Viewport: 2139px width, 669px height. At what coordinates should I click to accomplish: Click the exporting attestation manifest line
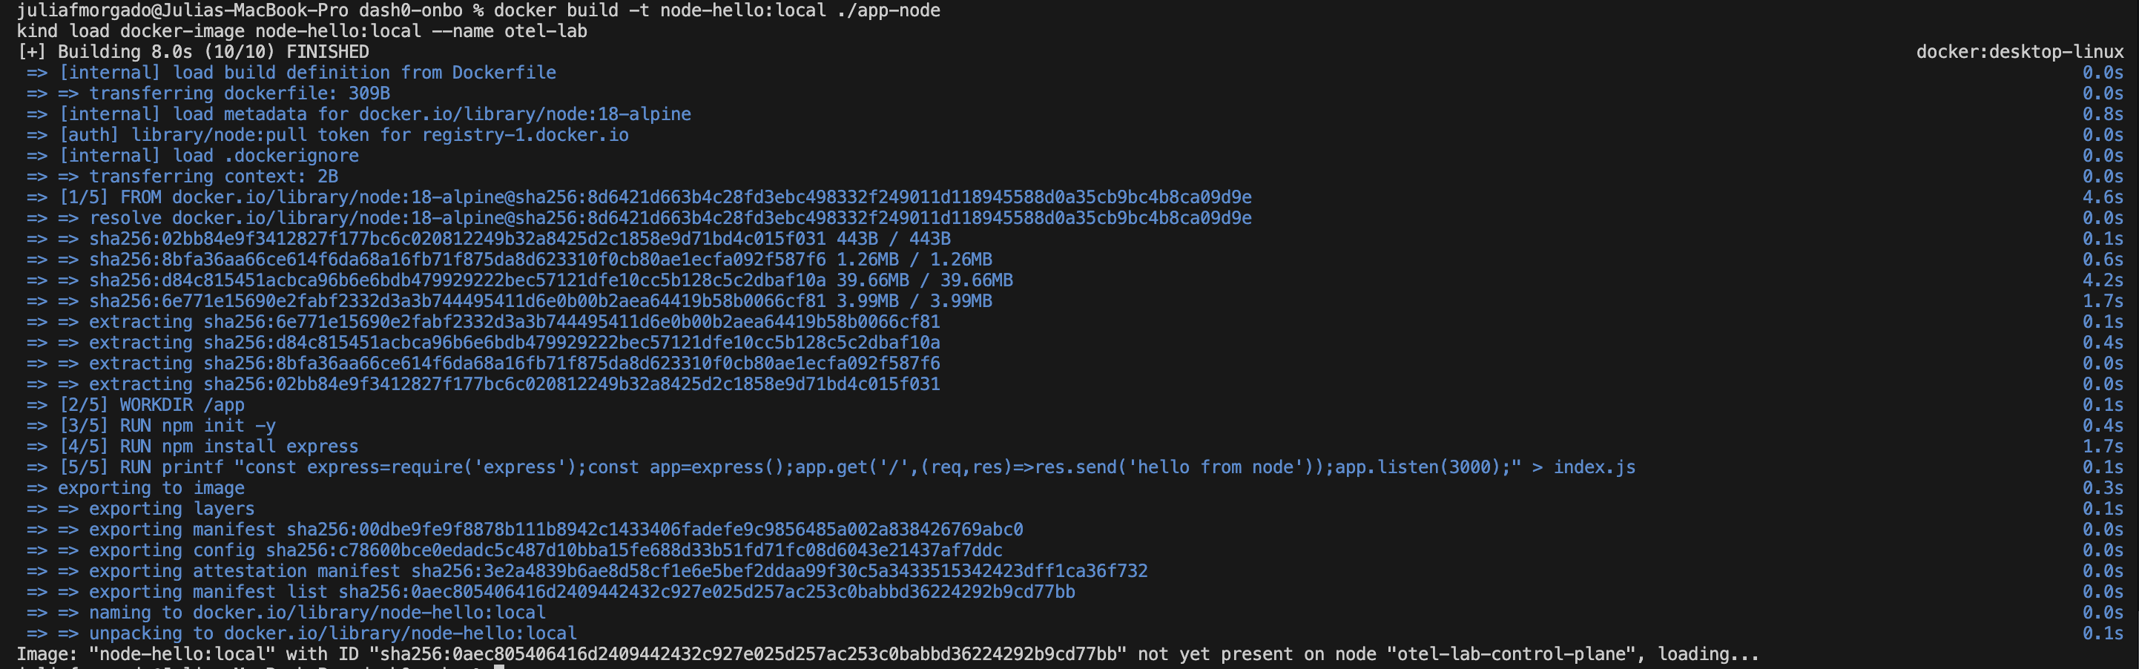click(x=618, y=571)
